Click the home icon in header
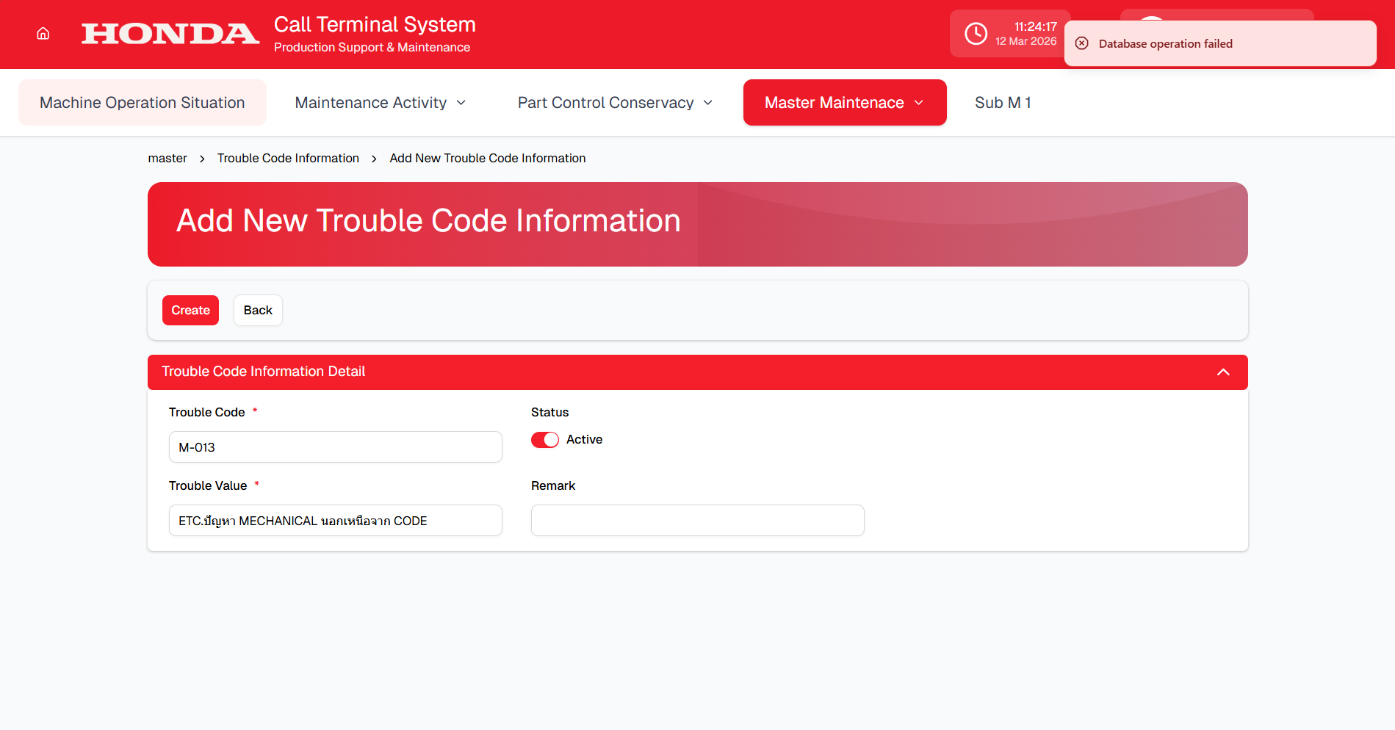This screenshot has width=1395, height=730. pos(43,34)
